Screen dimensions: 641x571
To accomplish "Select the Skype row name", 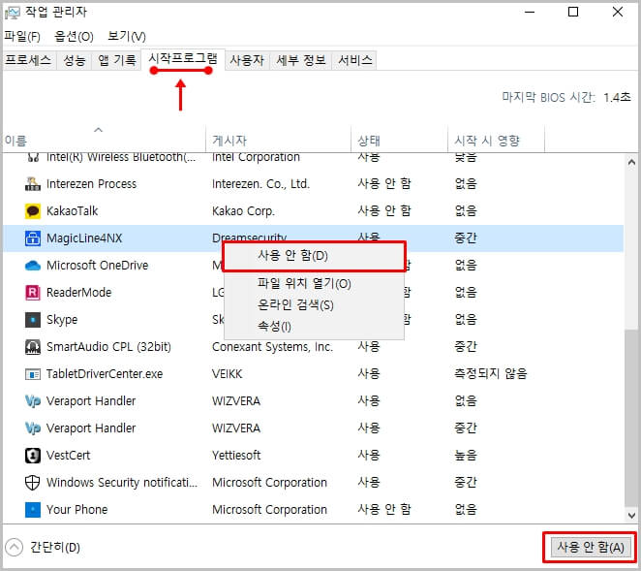I will pyautogui.click(x=62, y=320).
